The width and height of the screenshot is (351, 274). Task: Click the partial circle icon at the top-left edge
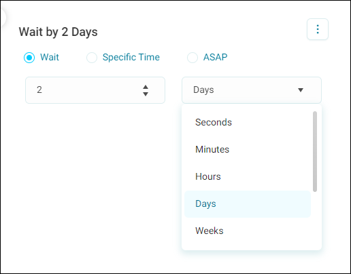[3, 18]
